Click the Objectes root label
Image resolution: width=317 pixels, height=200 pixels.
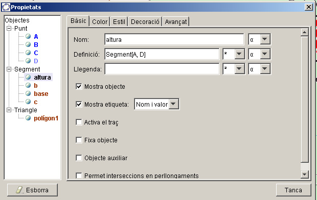(x=17, y=20)
